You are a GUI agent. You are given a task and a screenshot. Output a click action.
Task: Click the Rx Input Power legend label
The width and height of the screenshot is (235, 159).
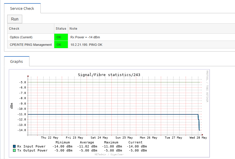point(31,146)
